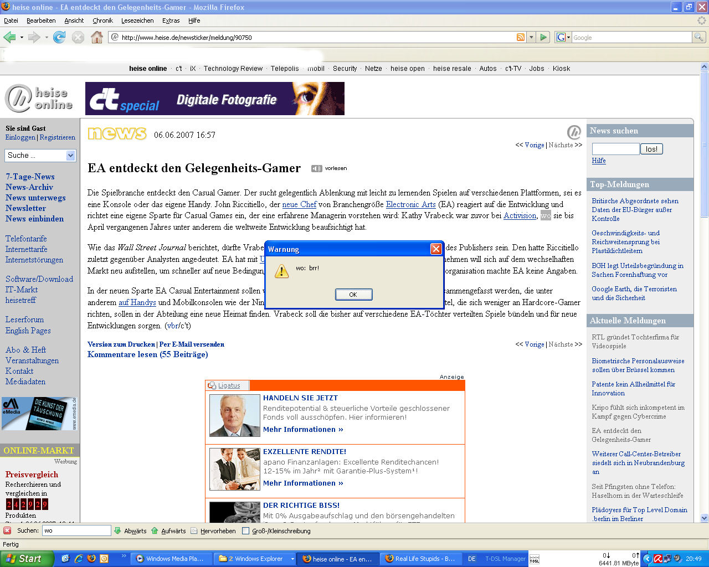Expand Windows Explorer taskbar group dropdown
The image size is (709, 567).
point(292,559)
